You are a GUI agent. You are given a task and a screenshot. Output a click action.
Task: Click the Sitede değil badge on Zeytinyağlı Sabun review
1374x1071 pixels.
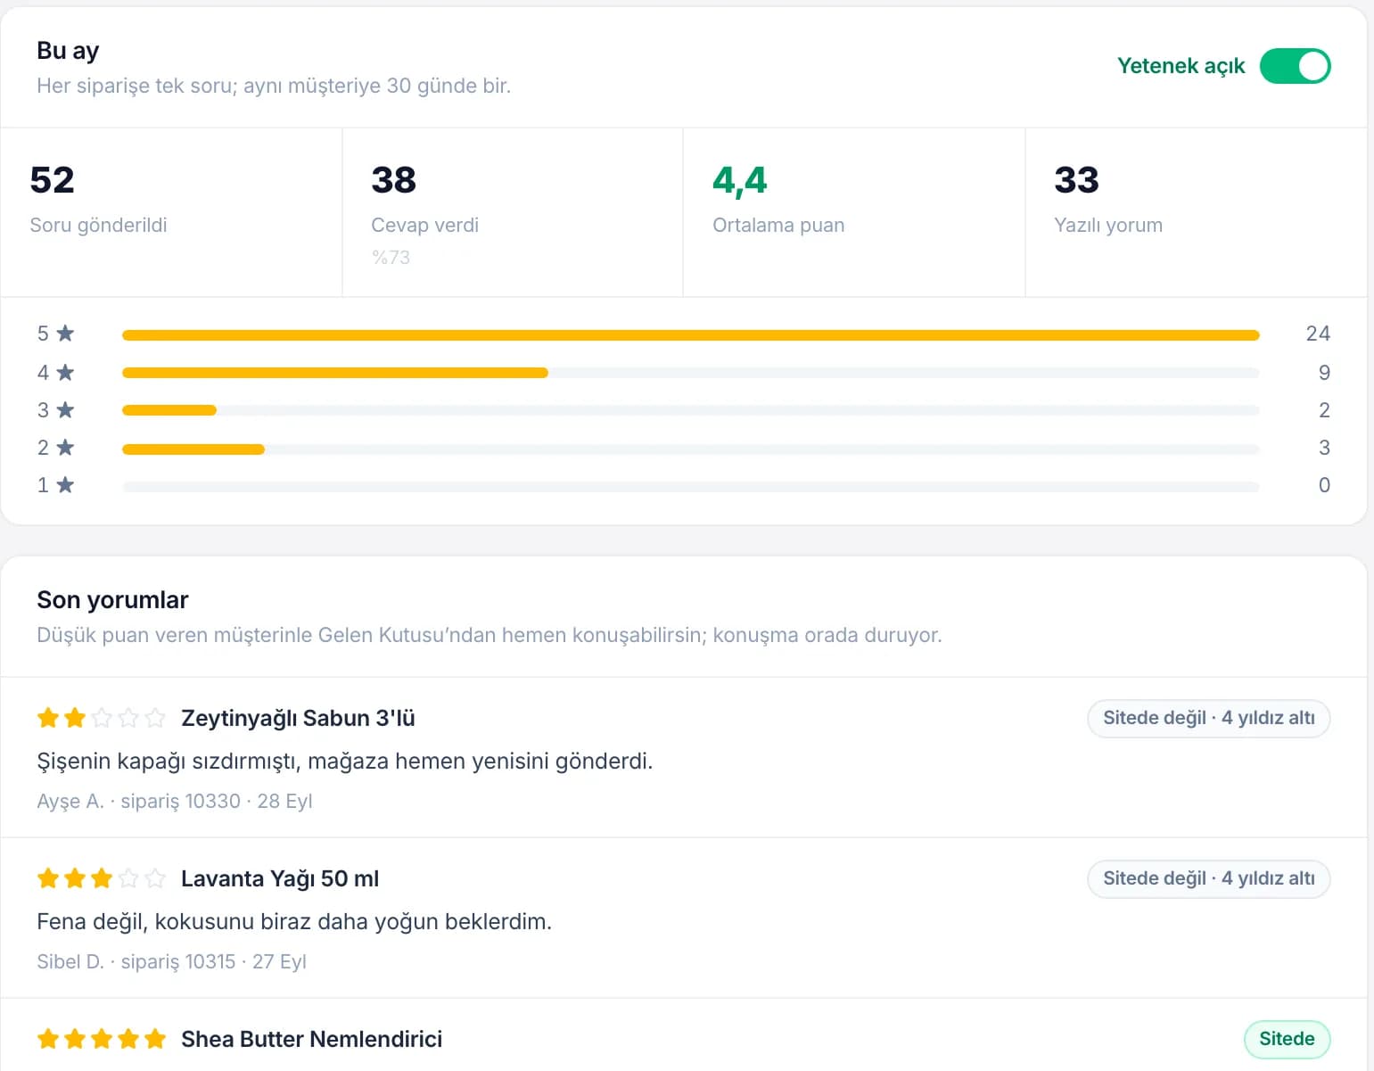click(1208, 718)
